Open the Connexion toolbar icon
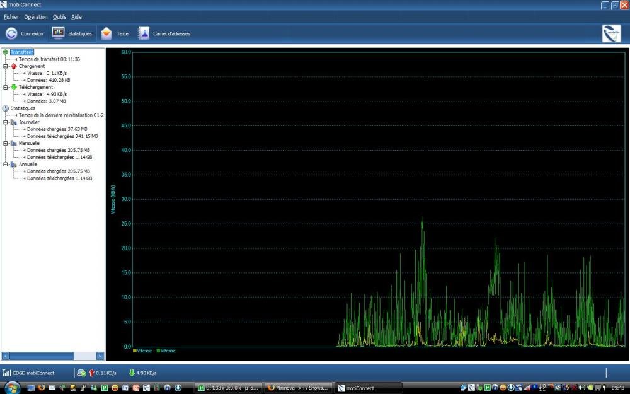 click(11, 33)
